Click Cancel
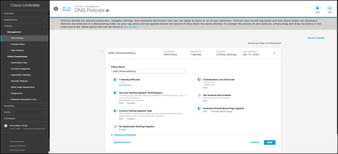Screen dimensions: 338x154 point(255,143)
